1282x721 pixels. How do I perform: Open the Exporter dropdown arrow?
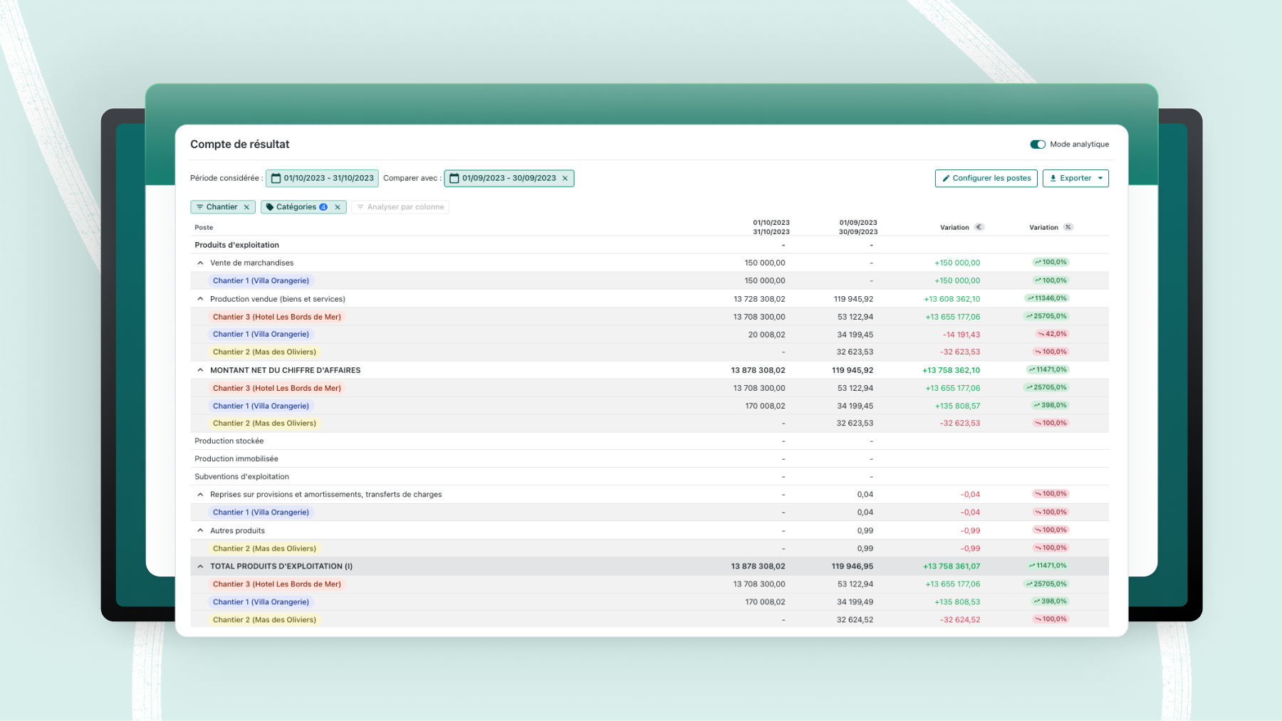1100,179
